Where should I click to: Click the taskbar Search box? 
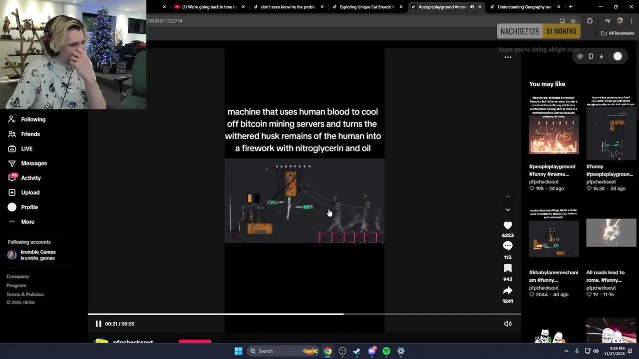283,351
